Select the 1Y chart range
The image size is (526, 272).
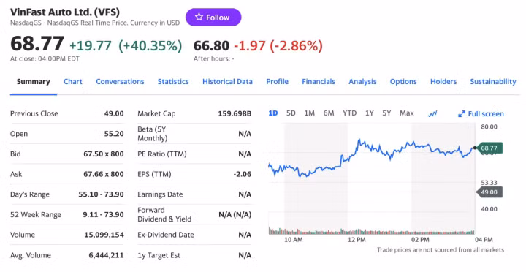(x=370, y=113)
